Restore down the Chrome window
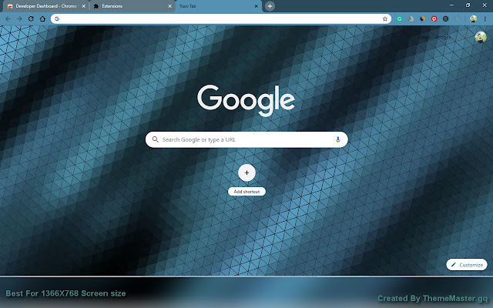The width and height of the screenshot is (493, 308). point(468,5)
